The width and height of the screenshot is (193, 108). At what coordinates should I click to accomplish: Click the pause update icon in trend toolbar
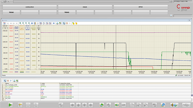(54, 23)
